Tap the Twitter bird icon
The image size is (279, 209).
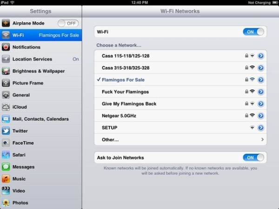[x=6, y=131]
